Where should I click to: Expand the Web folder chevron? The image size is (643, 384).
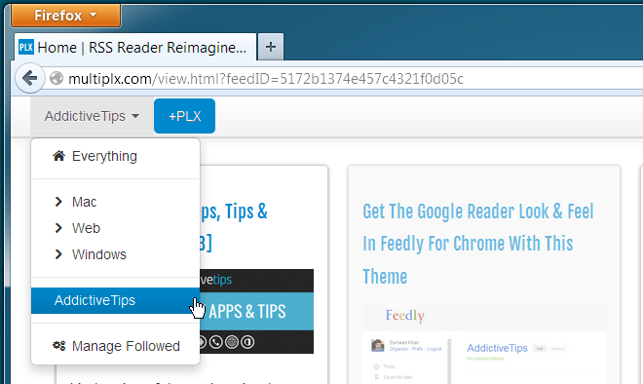58,228
